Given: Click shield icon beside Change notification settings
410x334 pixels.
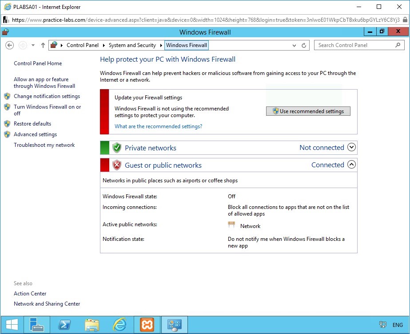Looking at the screenshot, I should point(7,96).
